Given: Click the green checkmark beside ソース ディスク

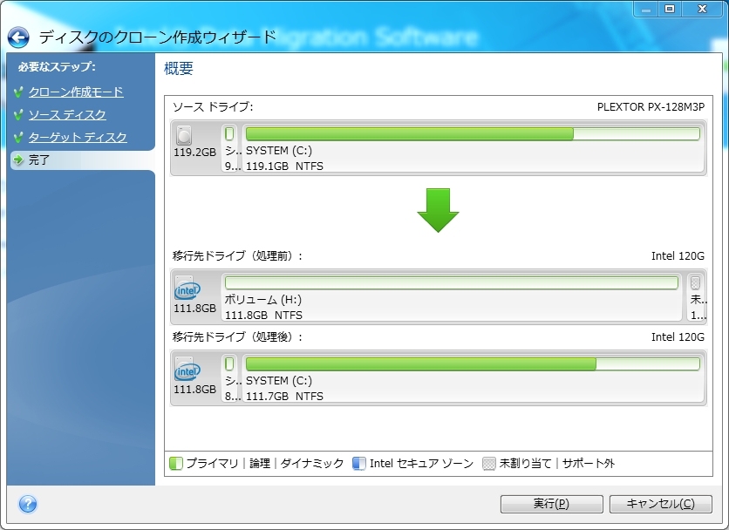Looking at the screenshot, I should (18, 115).
